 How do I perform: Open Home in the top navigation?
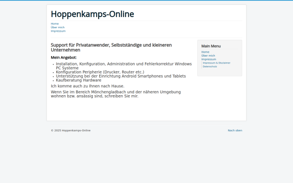tap(55, 24)
